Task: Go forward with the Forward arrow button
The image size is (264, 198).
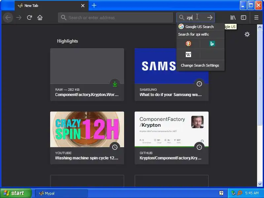Action: click(19, 17)
